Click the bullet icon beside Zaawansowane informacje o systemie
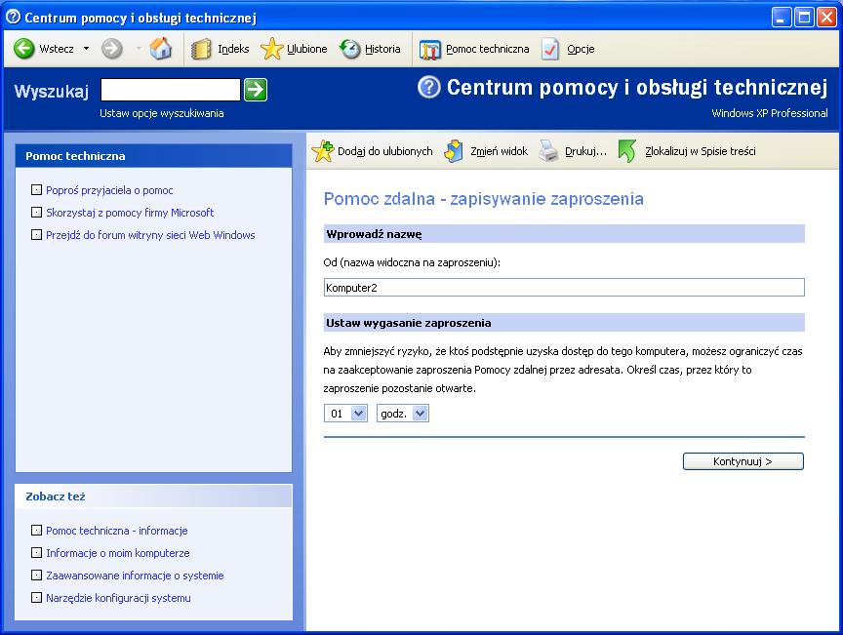The height and width of the screenshot is (635, 843). click(36, 575)
